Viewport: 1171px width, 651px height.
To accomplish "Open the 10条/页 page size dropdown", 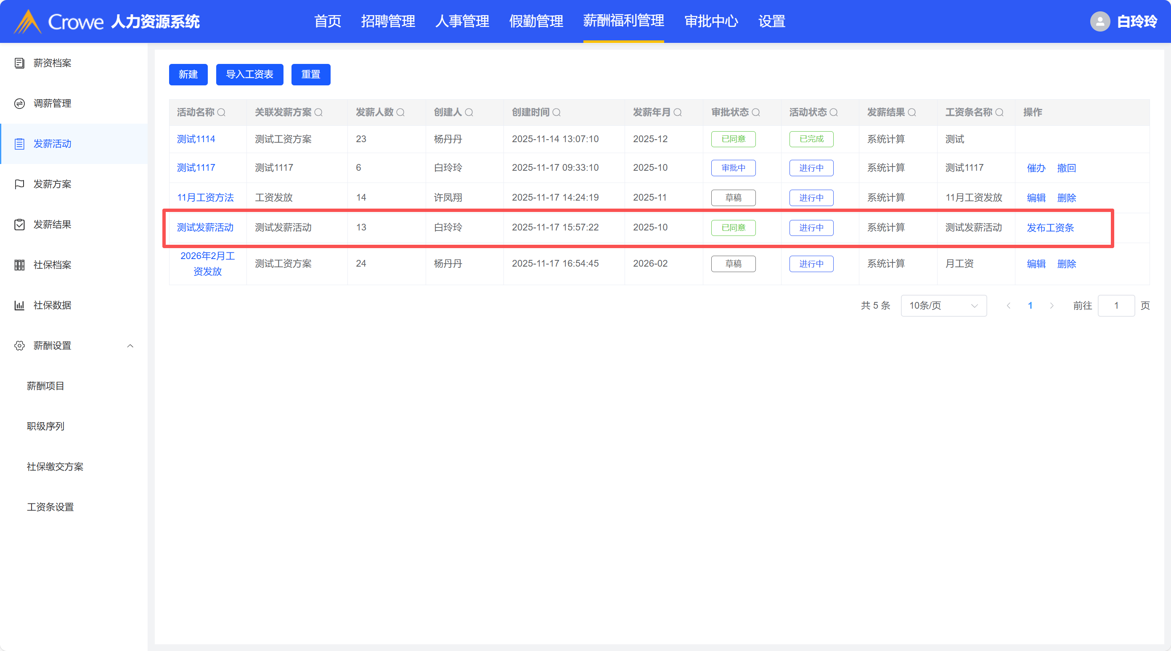I will [x=943, y=305].
